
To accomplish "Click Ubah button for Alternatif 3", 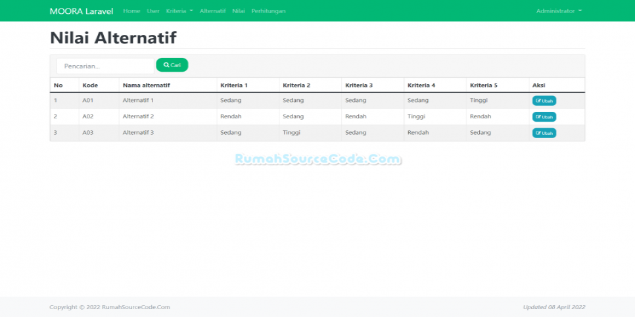I will [544, 133].
